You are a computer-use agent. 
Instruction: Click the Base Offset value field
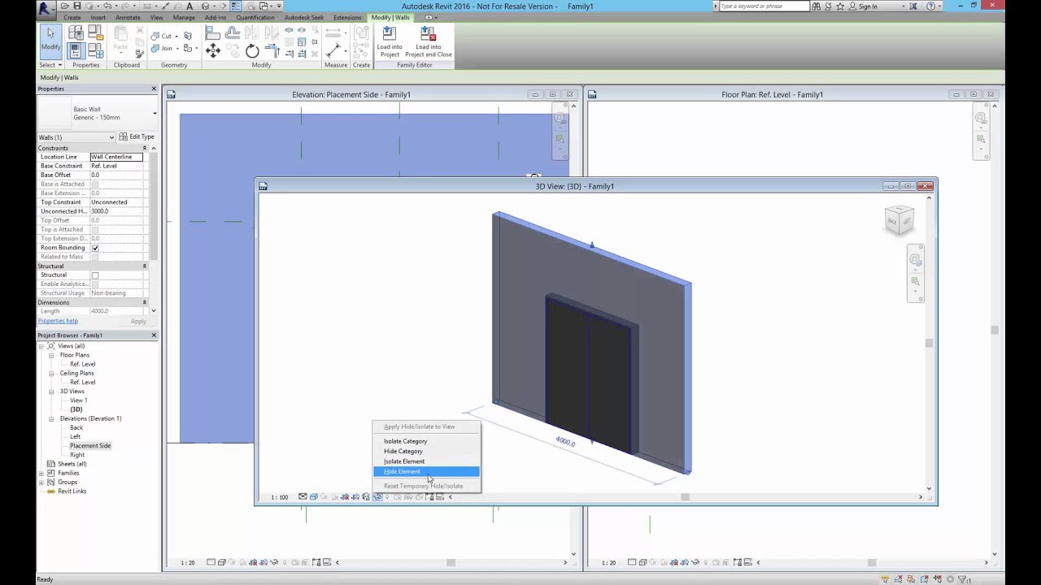coord(116,175)
